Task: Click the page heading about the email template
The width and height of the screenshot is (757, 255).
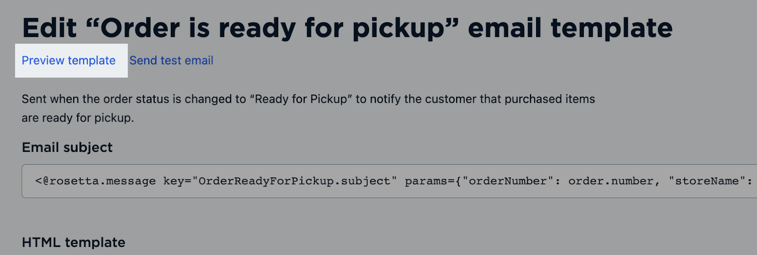Action: coord(347,28)
